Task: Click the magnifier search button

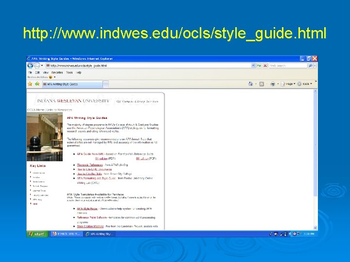Action: click(310, 65)
